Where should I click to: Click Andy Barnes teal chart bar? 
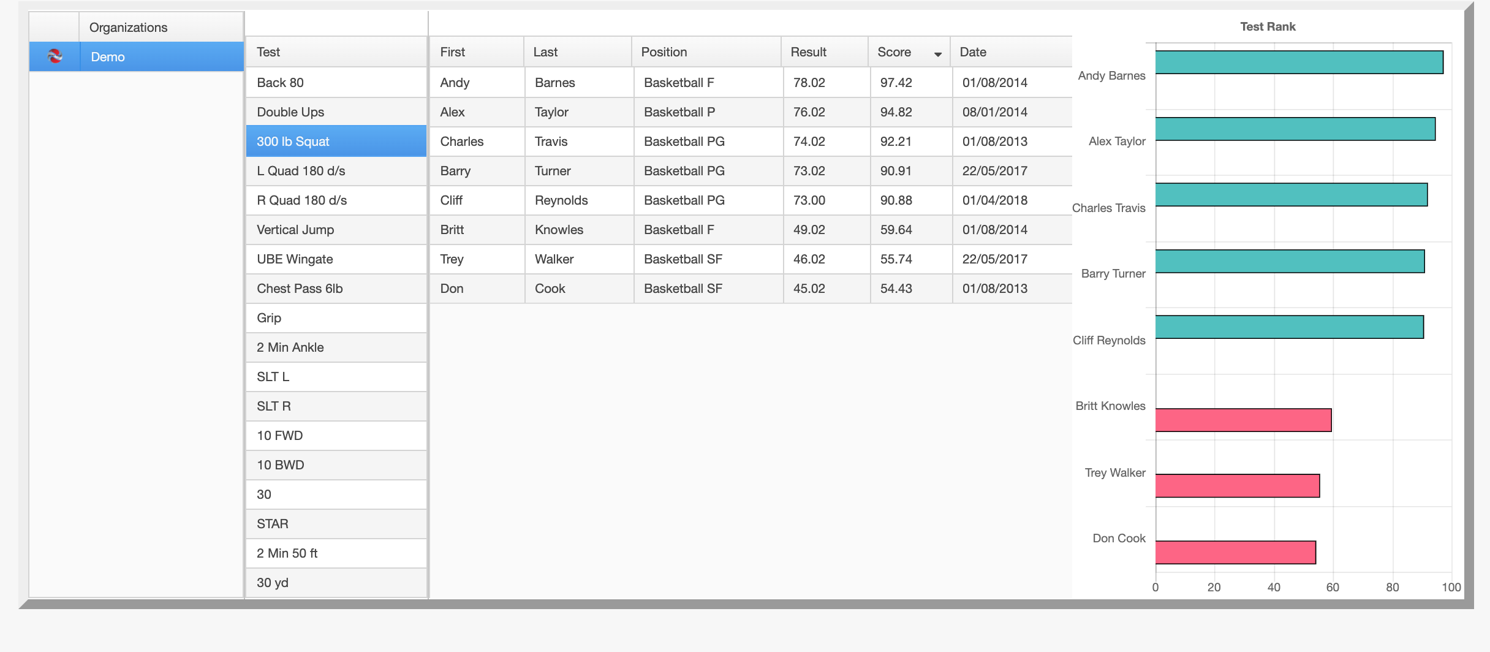(x=1299, y=63)
